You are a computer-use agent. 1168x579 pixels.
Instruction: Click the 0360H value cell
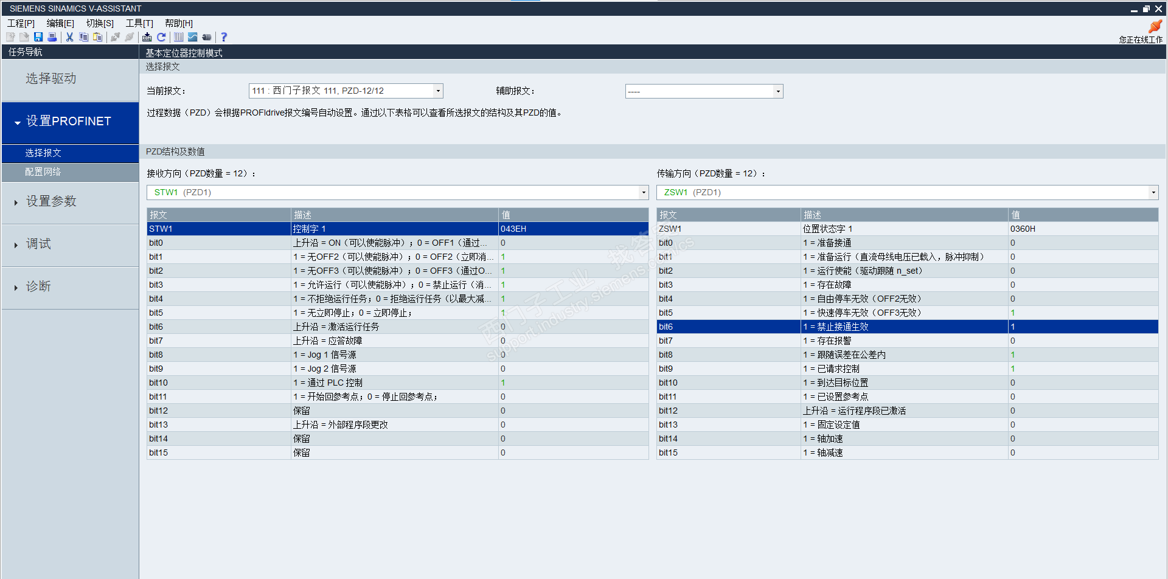(1083, 229)
